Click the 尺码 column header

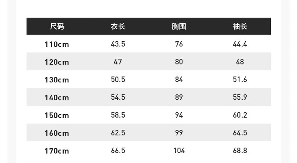coord(57,27)
